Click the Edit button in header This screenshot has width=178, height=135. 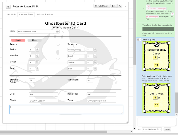[x=114, y=6]
